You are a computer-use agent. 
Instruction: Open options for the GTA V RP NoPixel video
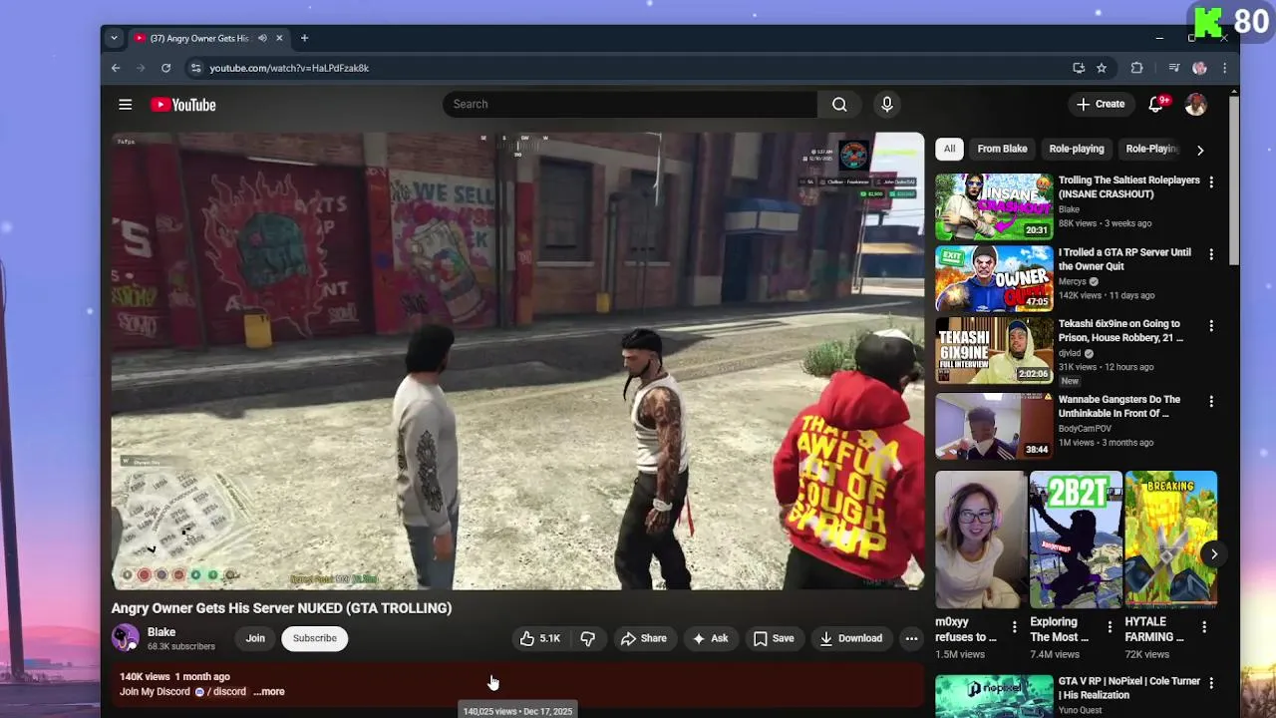[1211, 683]
